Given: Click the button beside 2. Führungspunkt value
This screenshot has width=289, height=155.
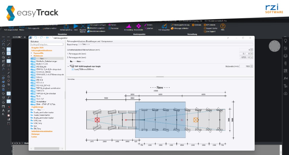Looking at the screenshot, I should click(x=252, y=58).
